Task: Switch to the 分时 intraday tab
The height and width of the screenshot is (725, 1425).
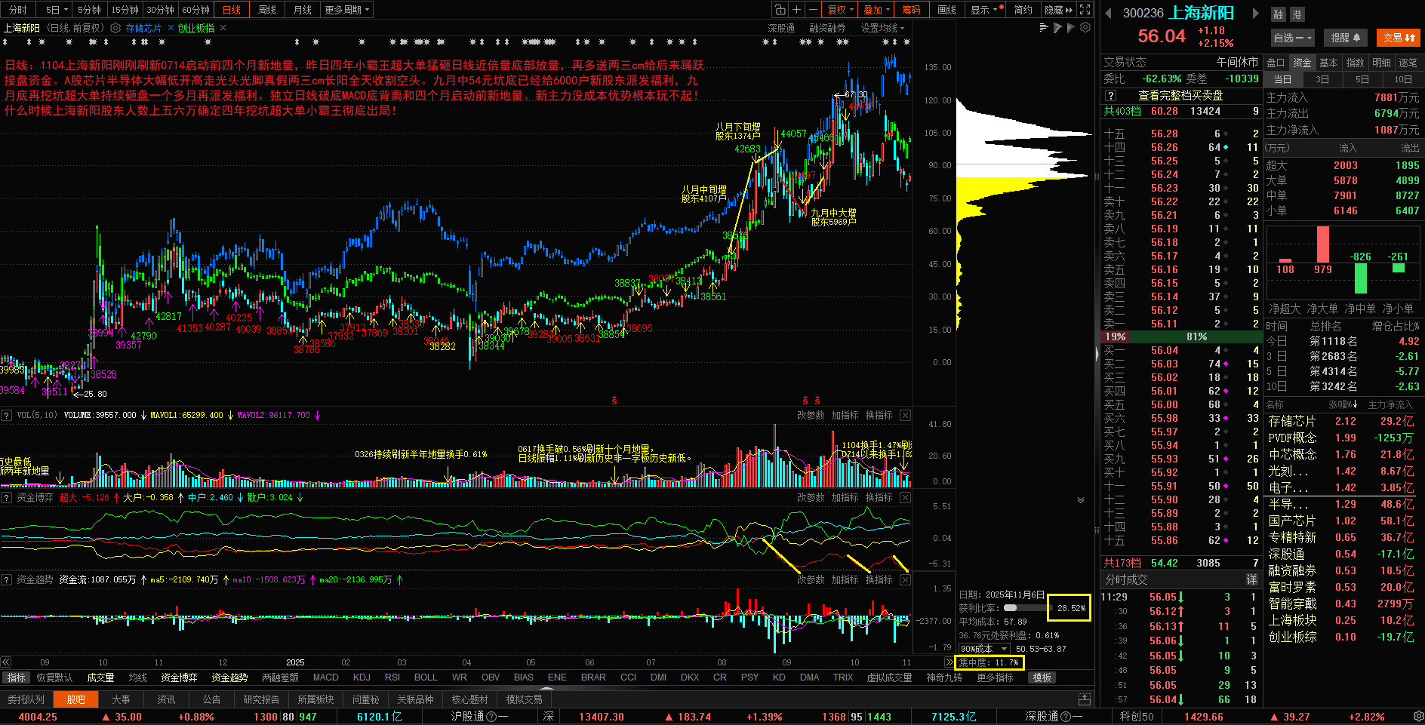Action: [x=17, y=10]
